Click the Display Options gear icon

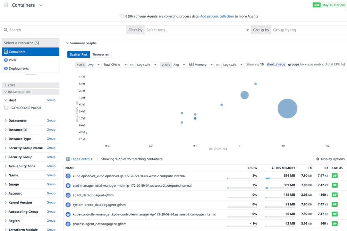point(318,159)
